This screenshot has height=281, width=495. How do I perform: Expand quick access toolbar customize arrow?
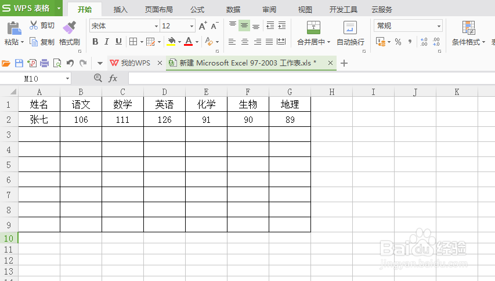tap(100, 63)
